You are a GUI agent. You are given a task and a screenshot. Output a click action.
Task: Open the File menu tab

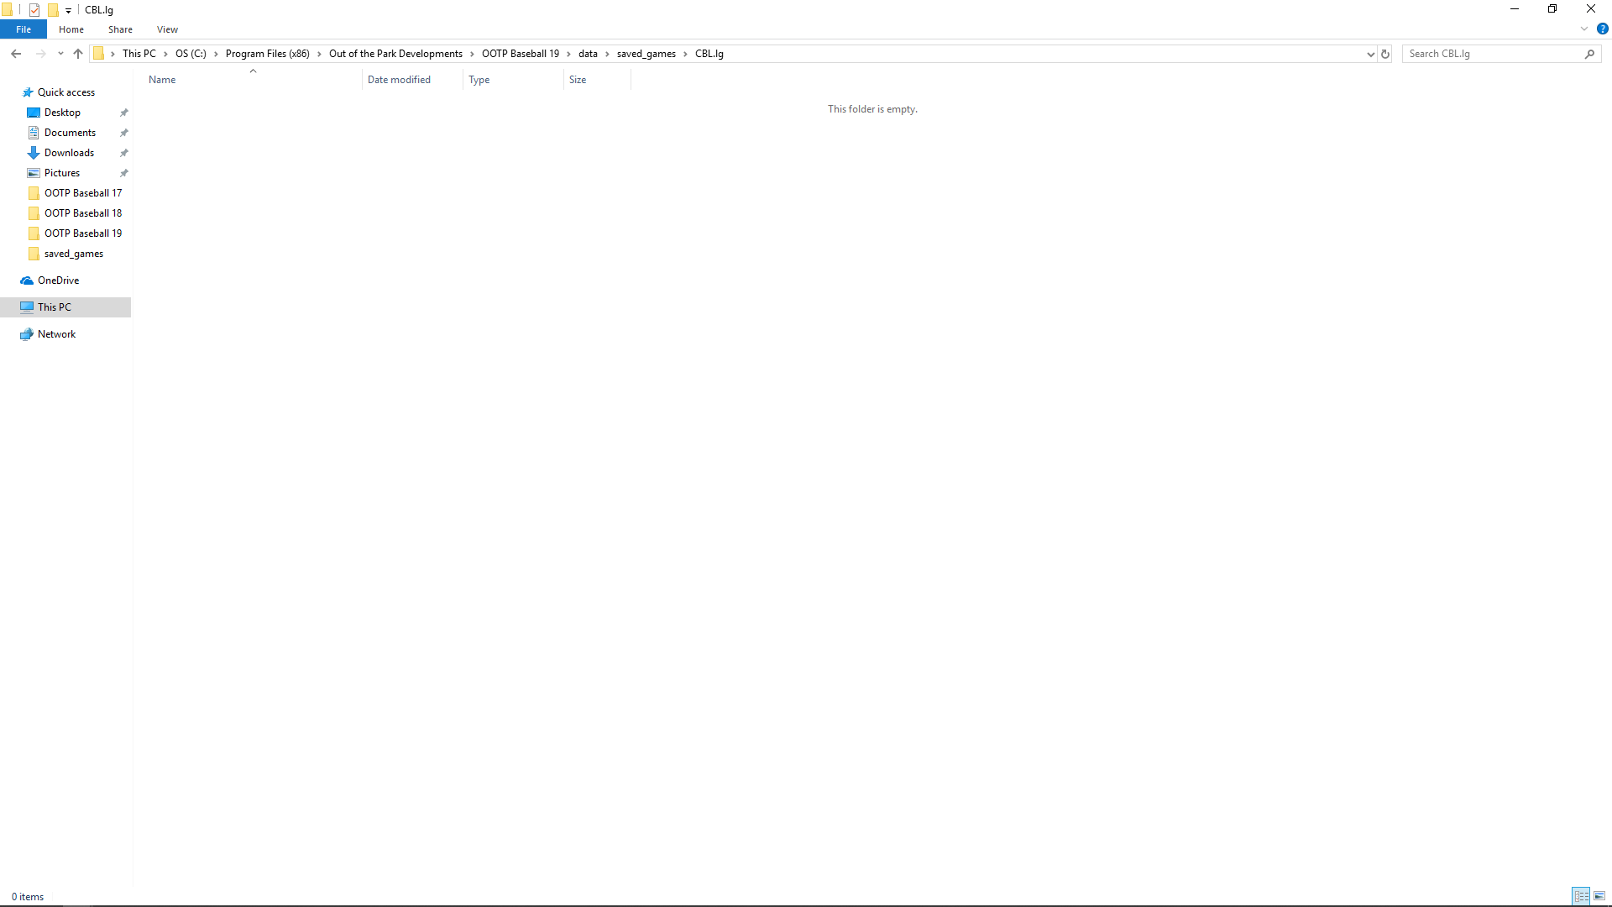24,29
